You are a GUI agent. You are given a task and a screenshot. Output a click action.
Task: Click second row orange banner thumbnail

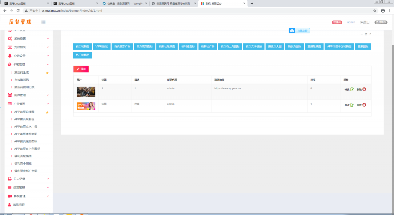coord(86,106)
